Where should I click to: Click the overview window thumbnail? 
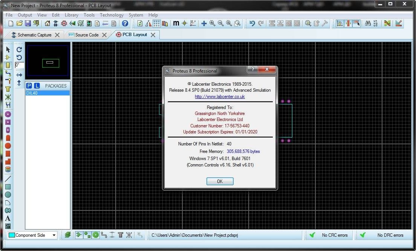coord(48,61)
